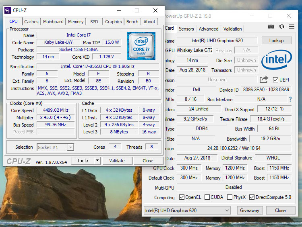Viewport: 302px width, 227px height.
Task: Close the GPU-Z window with title bar X
Action: click(x=289, y=16)
